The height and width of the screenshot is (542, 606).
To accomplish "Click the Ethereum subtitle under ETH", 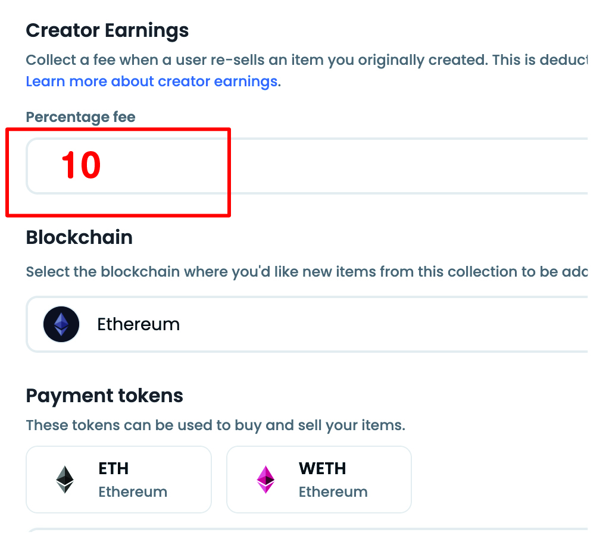I will 133,492.
